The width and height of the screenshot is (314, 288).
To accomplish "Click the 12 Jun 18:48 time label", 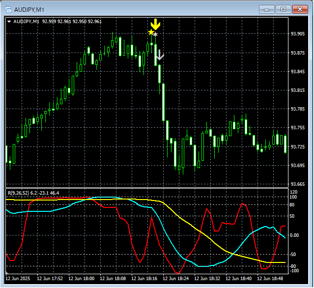I will pos(270,279).
